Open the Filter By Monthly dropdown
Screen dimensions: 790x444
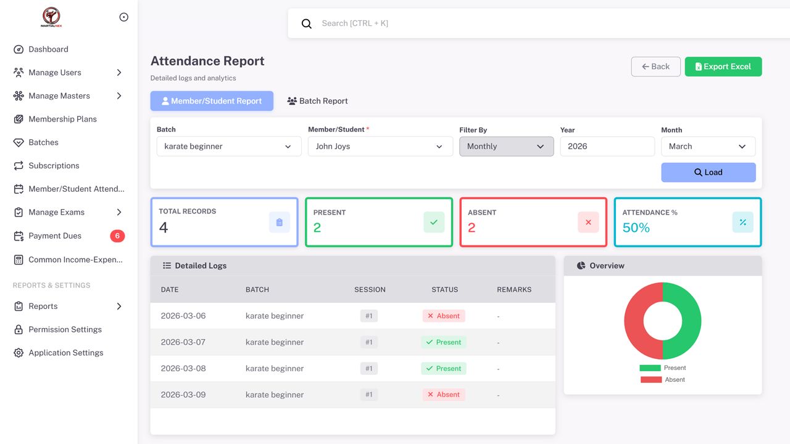506,146
